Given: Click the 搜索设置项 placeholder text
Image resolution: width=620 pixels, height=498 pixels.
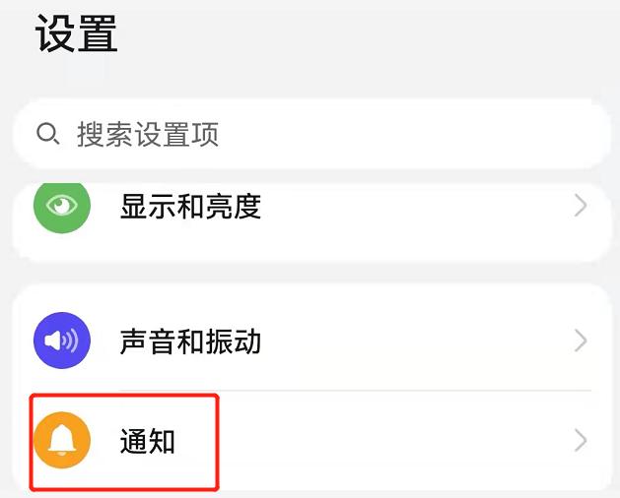Looking at the screenshot, I should point(148,134).
